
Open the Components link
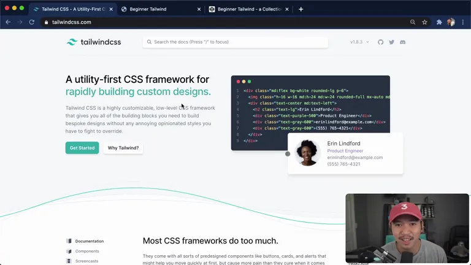click(x=87, y=251)
